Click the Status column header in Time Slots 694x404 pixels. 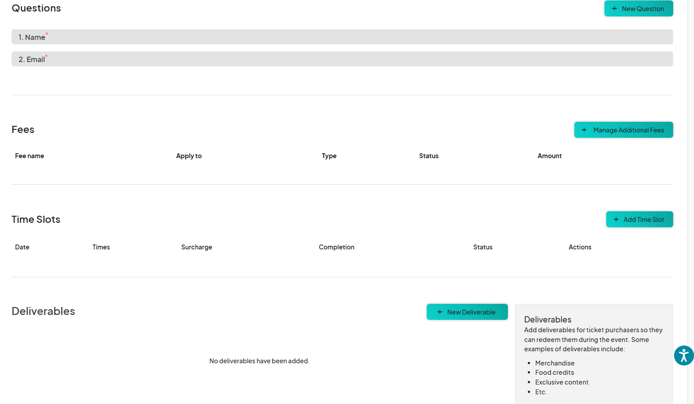[483, 247]
